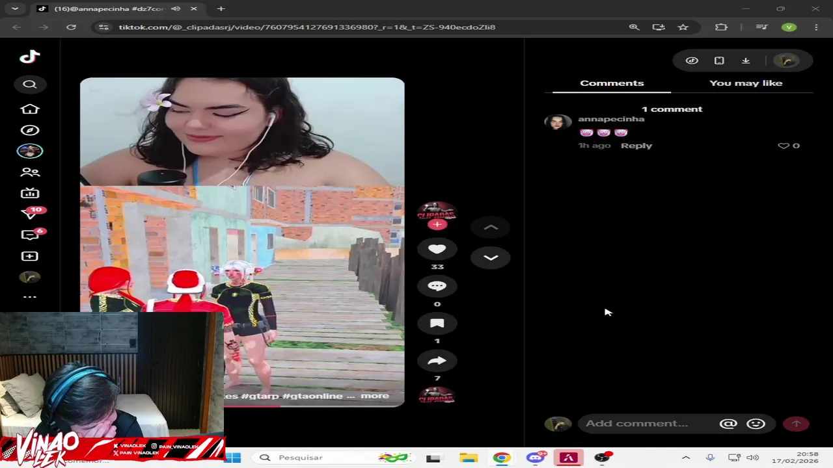Open the tab search dropdown arrow

(14, 8)
